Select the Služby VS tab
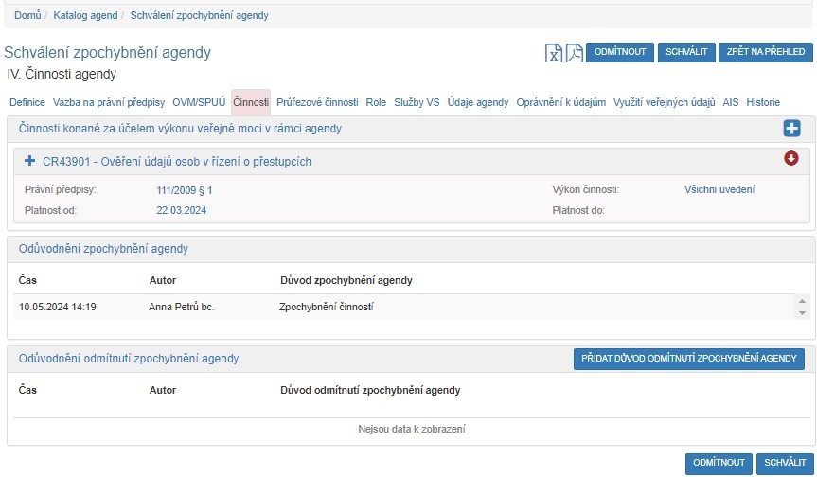 coord(417,102)
